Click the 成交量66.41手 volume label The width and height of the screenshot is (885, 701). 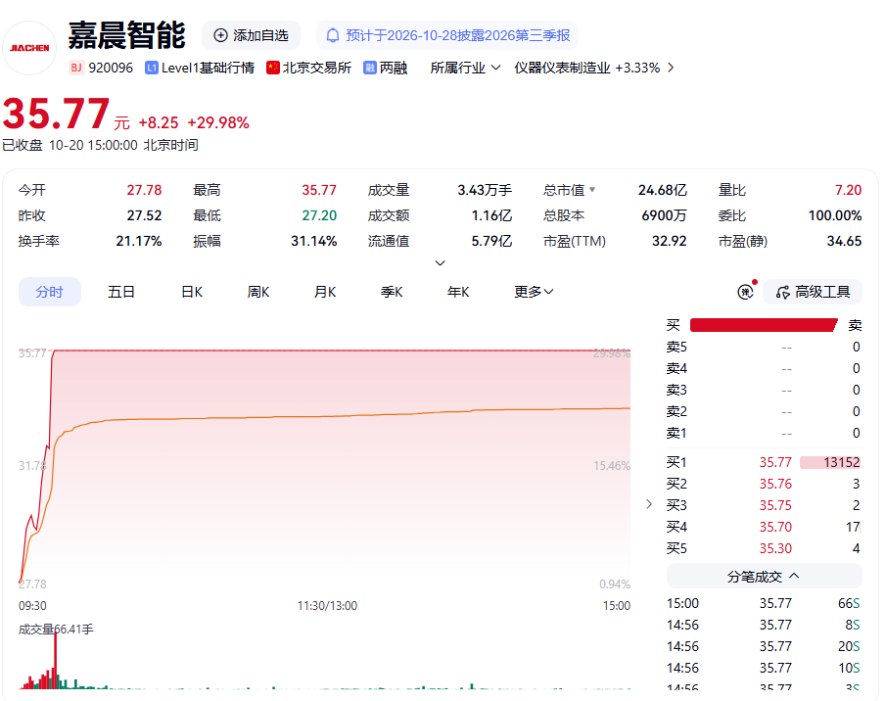(56, 629)
